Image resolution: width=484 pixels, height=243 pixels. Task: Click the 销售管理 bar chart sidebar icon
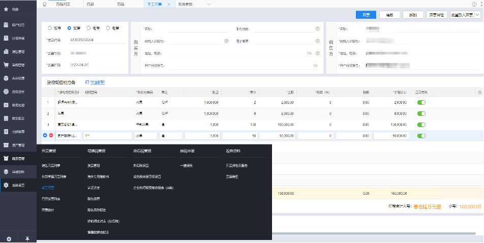click(x=6, y=51)
